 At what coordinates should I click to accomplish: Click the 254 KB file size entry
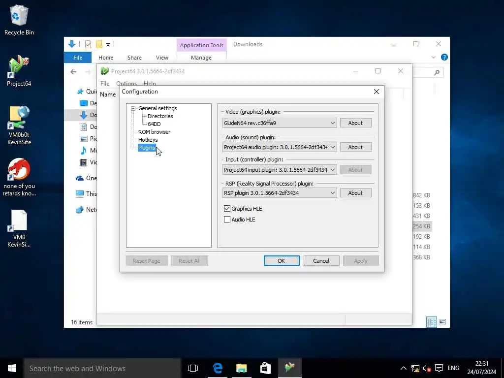421,226
